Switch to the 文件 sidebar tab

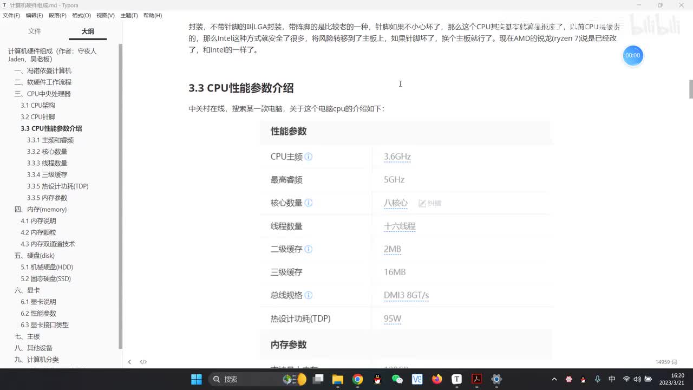tap(35, 31)
